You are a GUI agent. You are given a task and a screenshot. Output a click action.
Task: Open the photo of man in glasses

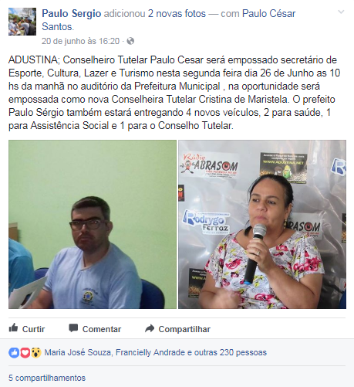pos(93,224)
